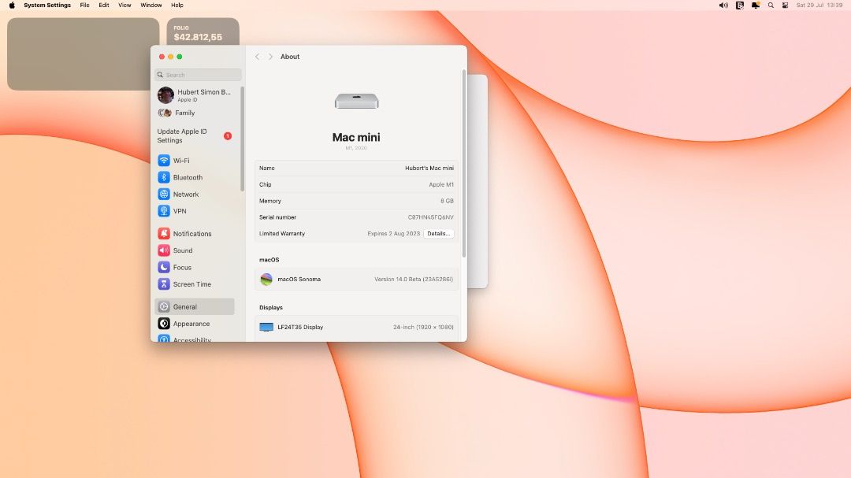Select VPN sidebar item
The width and height of the screenshot is (851, 478).
(179, 211)
